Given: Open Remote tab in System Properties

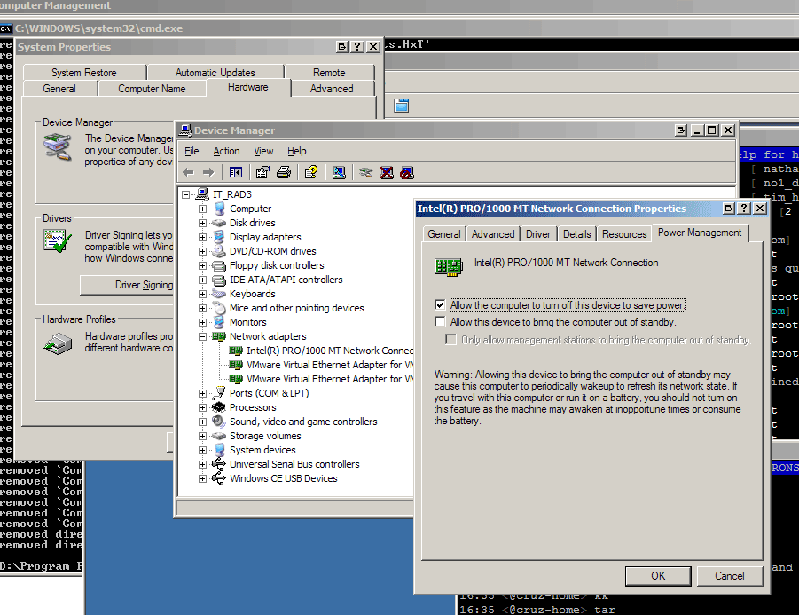Looking at the screenshot, I should click(x=329, y=73).
